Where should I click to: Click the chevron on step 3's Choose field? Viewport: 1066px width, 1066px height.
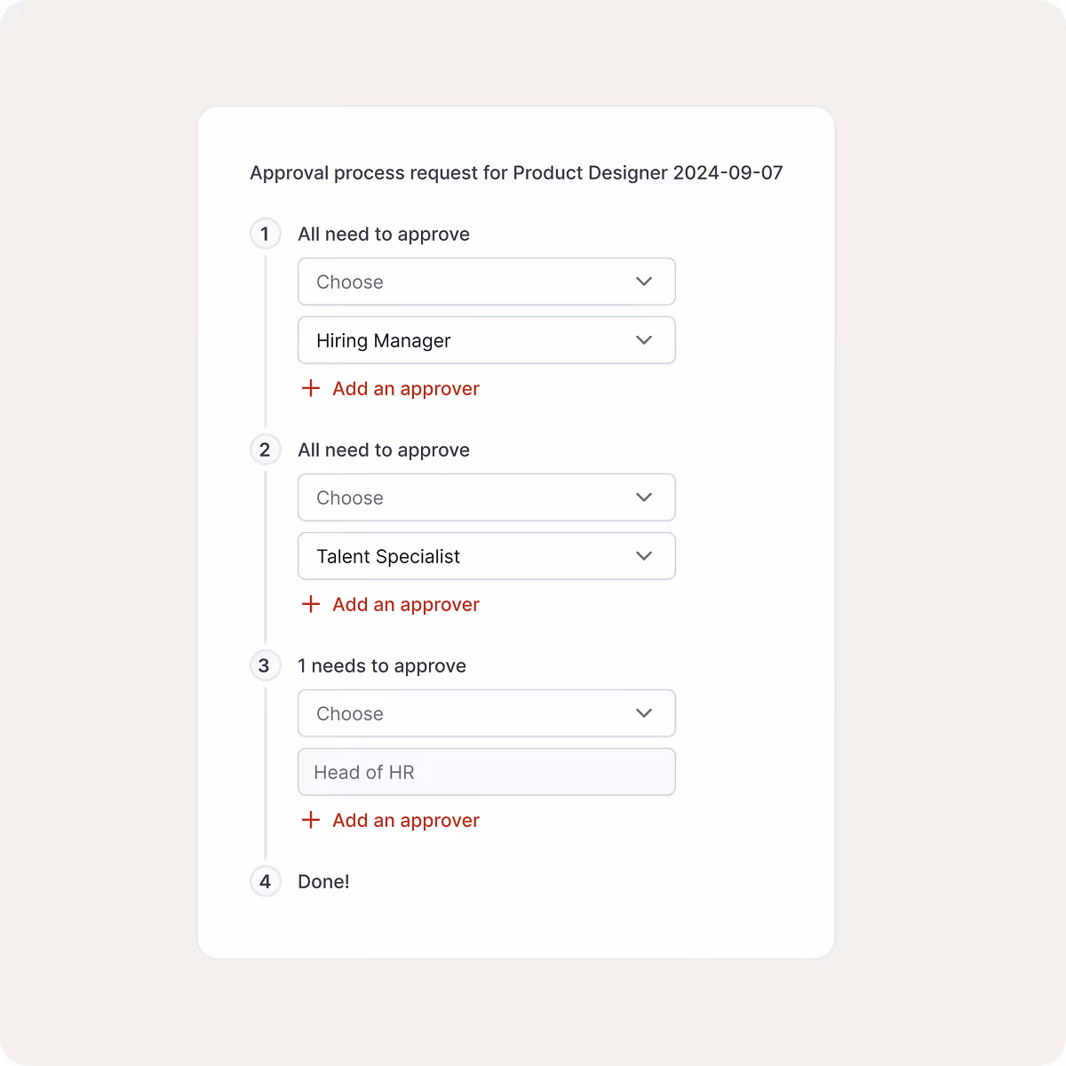click(x=644, y=713)
